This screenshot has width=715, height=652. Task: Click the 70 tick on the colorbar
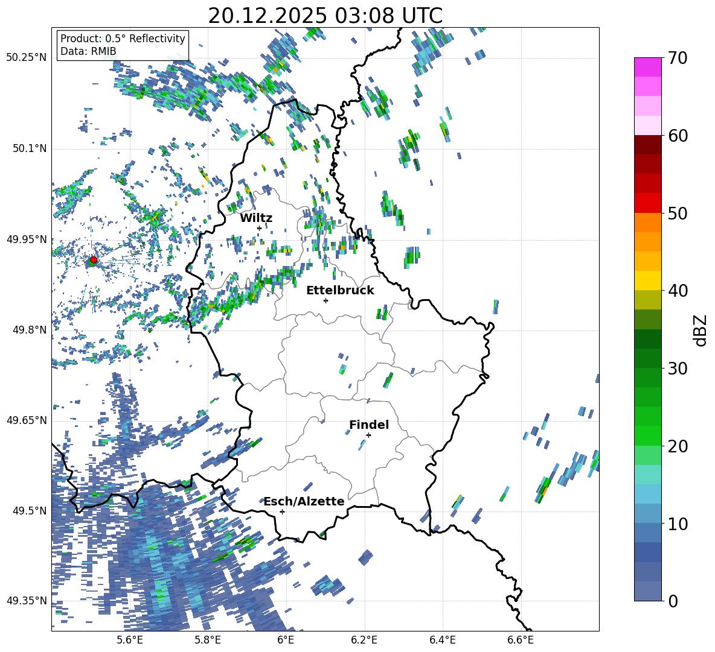678,59
